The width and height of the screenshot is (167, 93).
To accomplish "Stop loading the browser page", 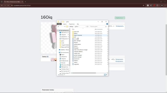I will (x=8, y=5).
